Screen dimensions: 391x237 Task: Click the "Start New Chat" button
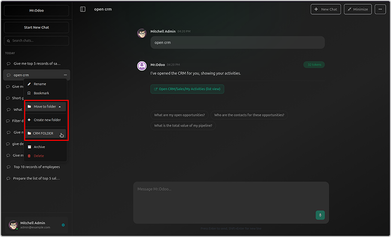click(36, 27)
